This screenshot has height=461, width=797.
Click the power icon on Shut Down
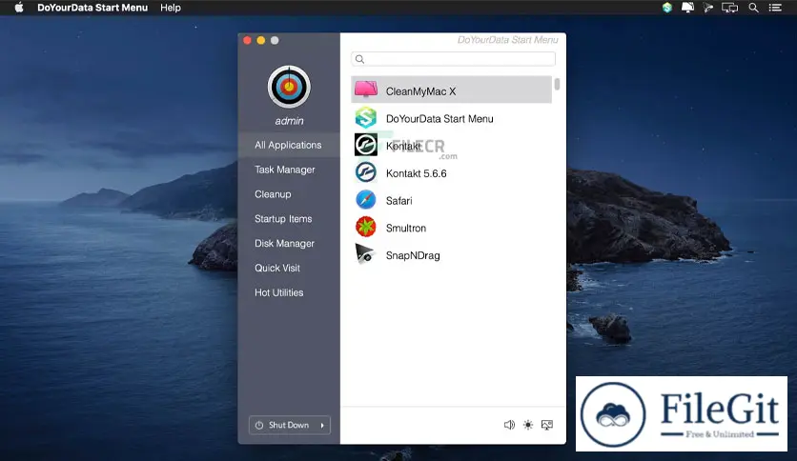coord(259,425)
